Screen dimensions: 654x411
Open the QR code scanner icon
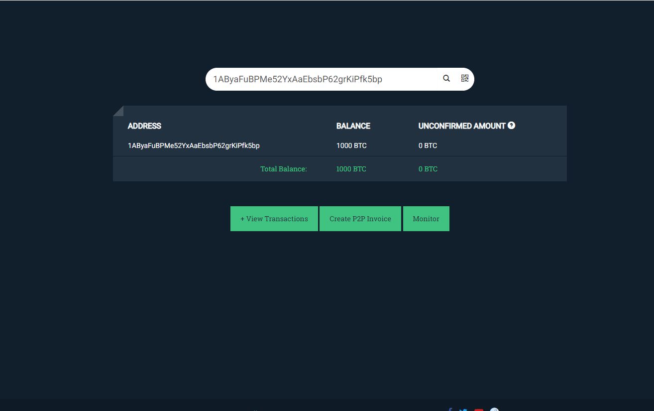click(x=465, y=78)
